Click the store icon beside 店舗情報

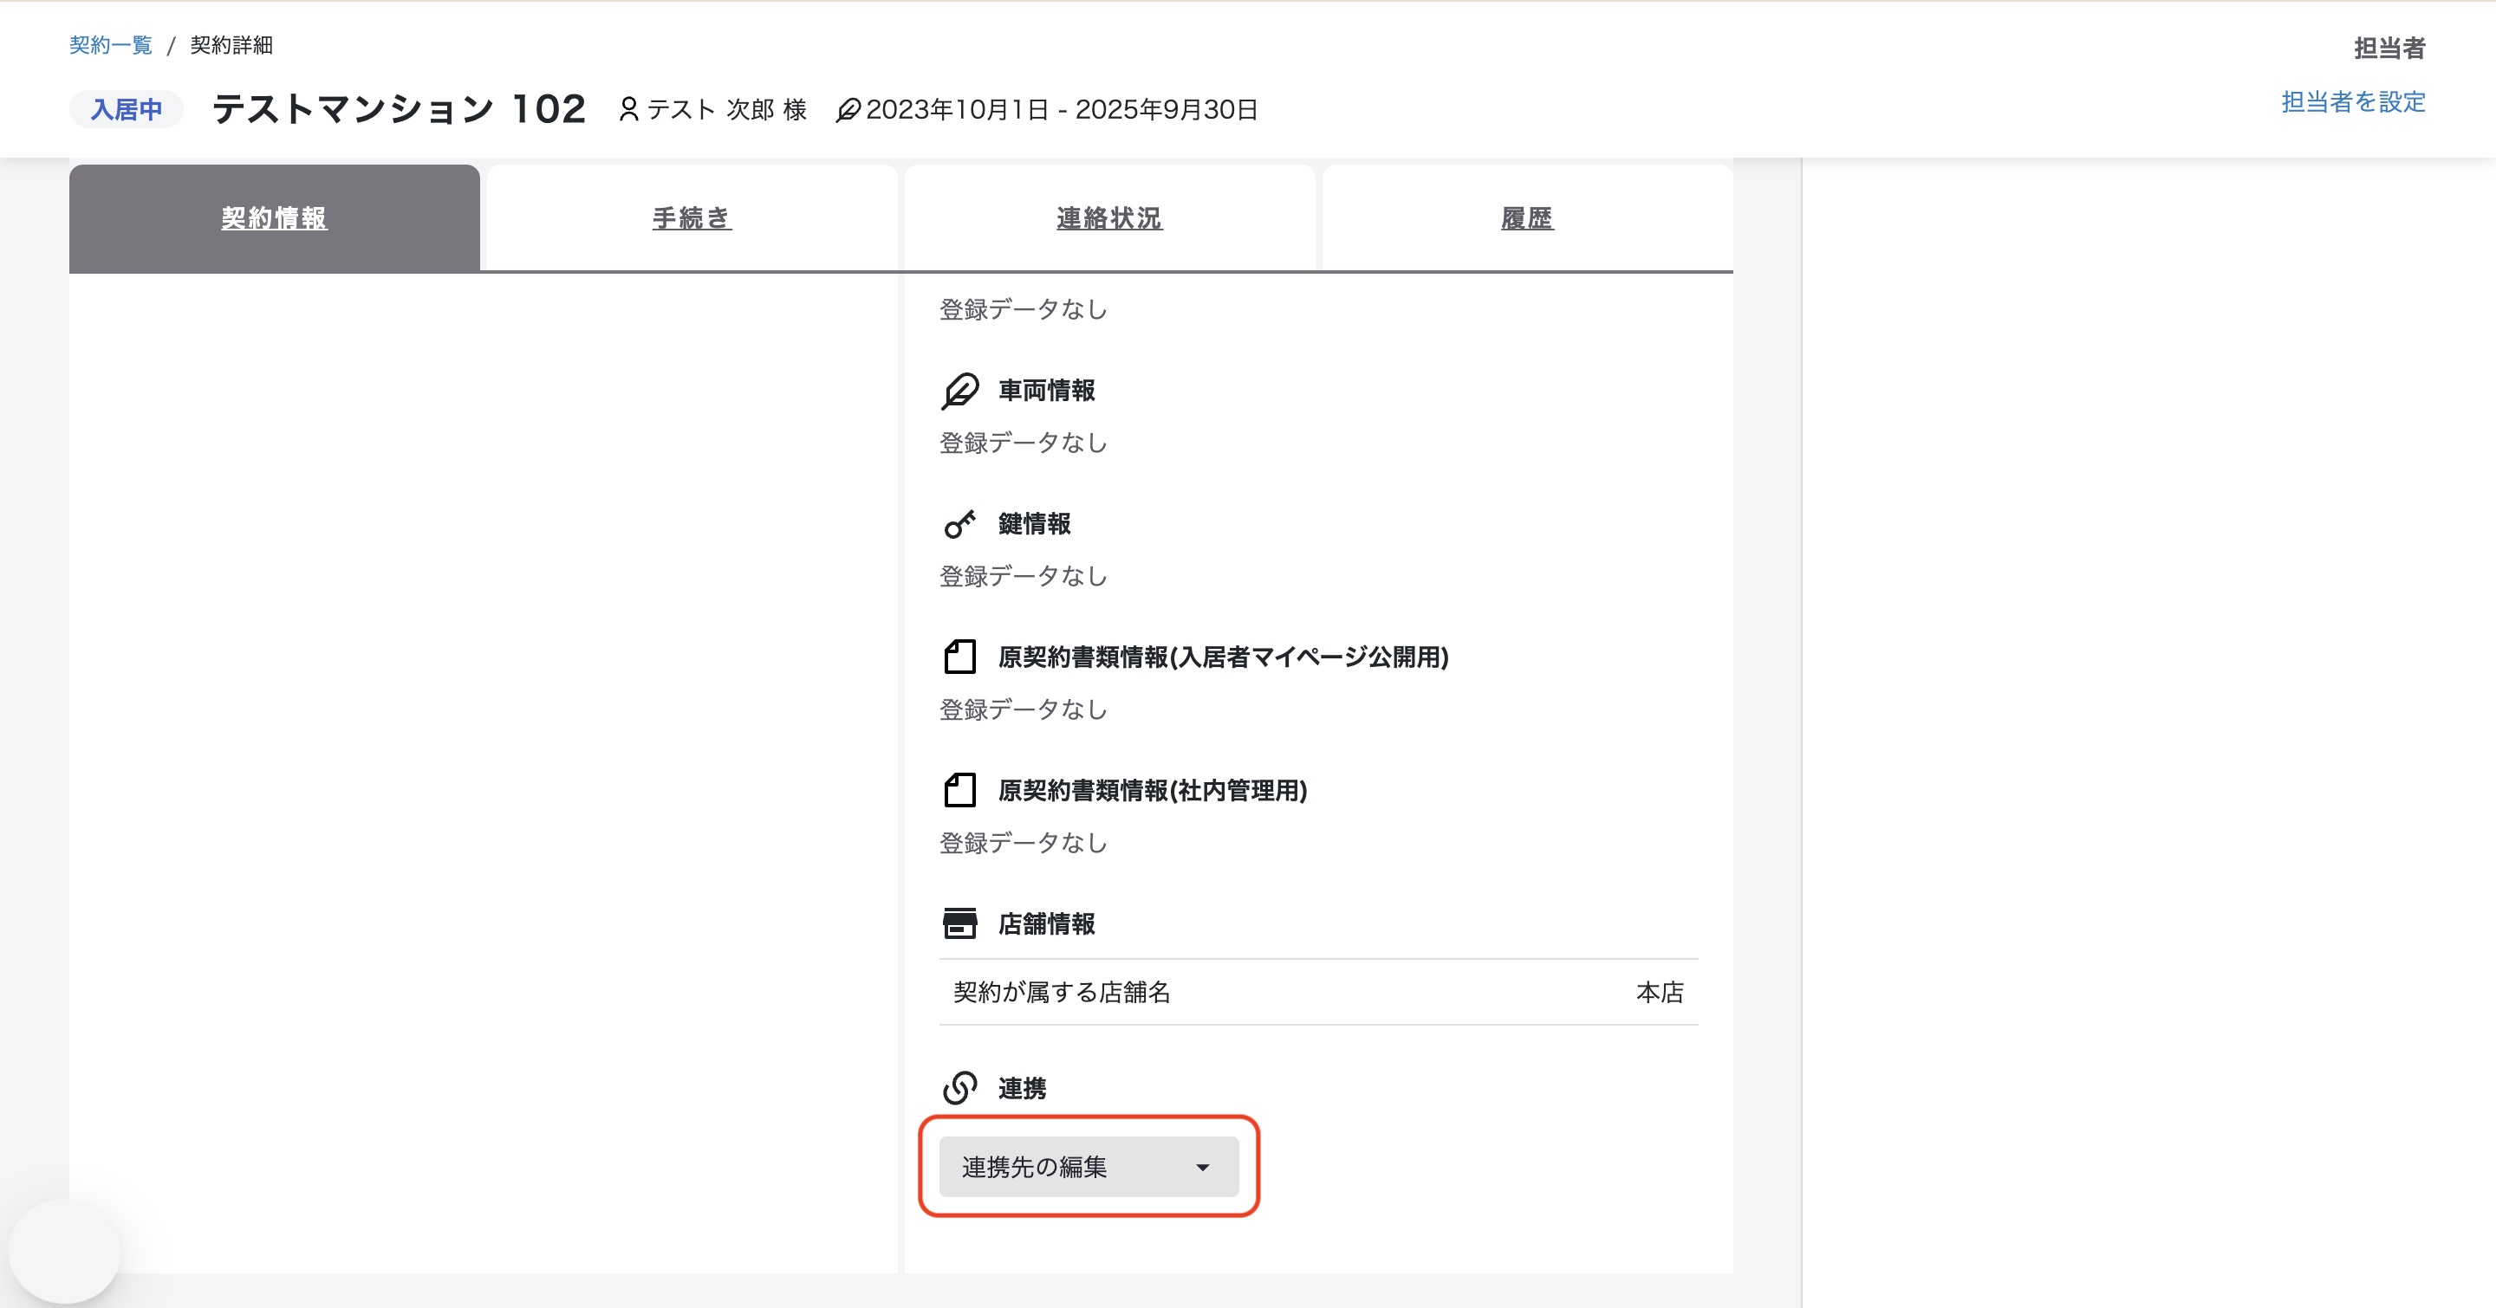coord(959,923)
